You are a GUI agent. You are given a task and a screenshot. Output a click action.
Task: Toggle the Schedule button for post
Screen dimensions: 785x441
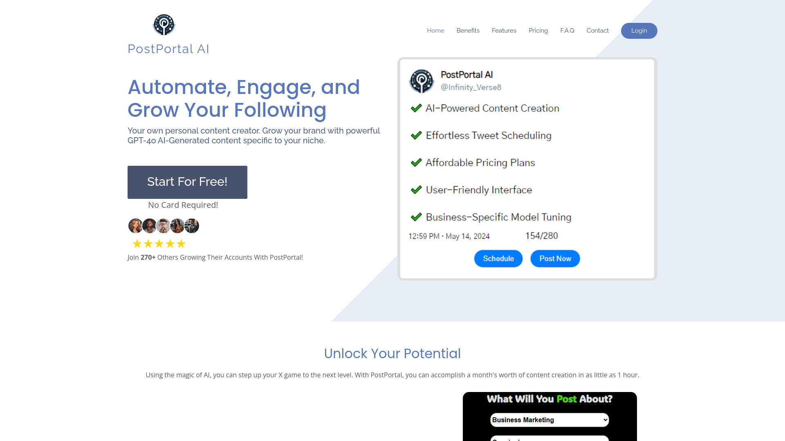[x=498, y=258]
